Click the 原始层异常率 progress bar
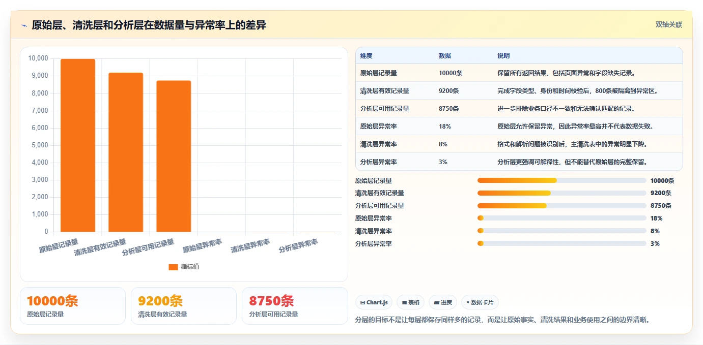This screenshot has width=703, height=345. 562,218
